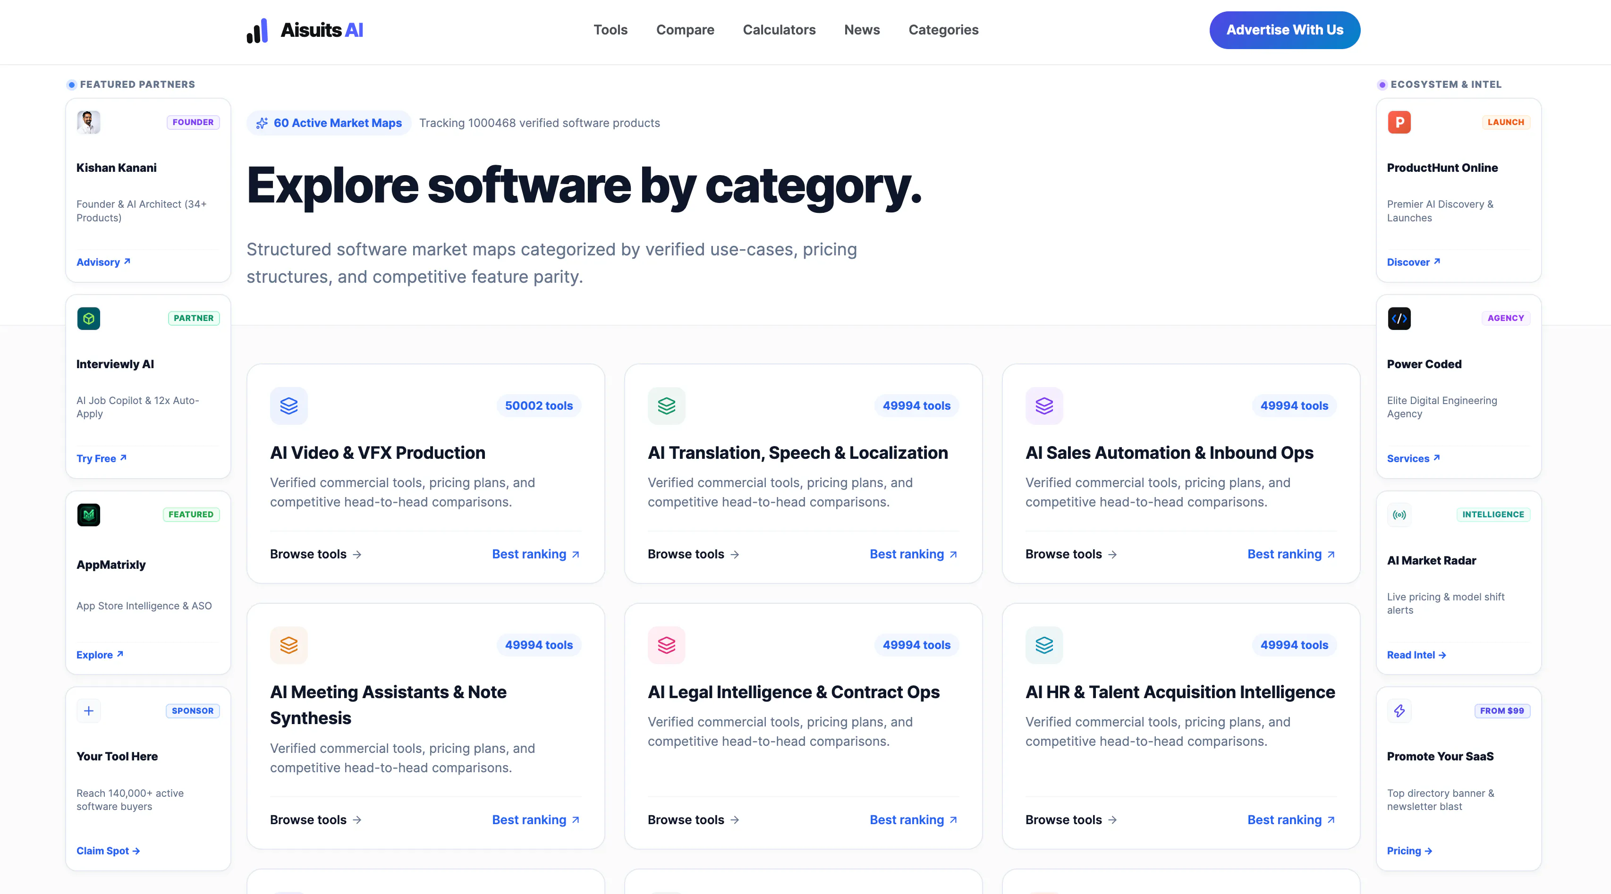
Task: Click the orange layers icon for AI Meeting Assistants
Action: (289, 645)
